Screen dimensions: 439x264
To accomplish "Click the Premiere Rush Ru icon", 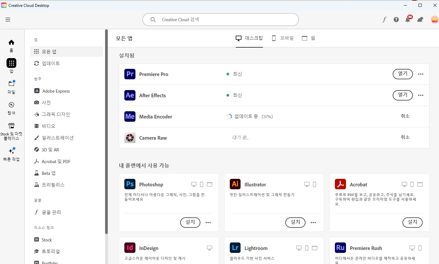I will 340,248.
